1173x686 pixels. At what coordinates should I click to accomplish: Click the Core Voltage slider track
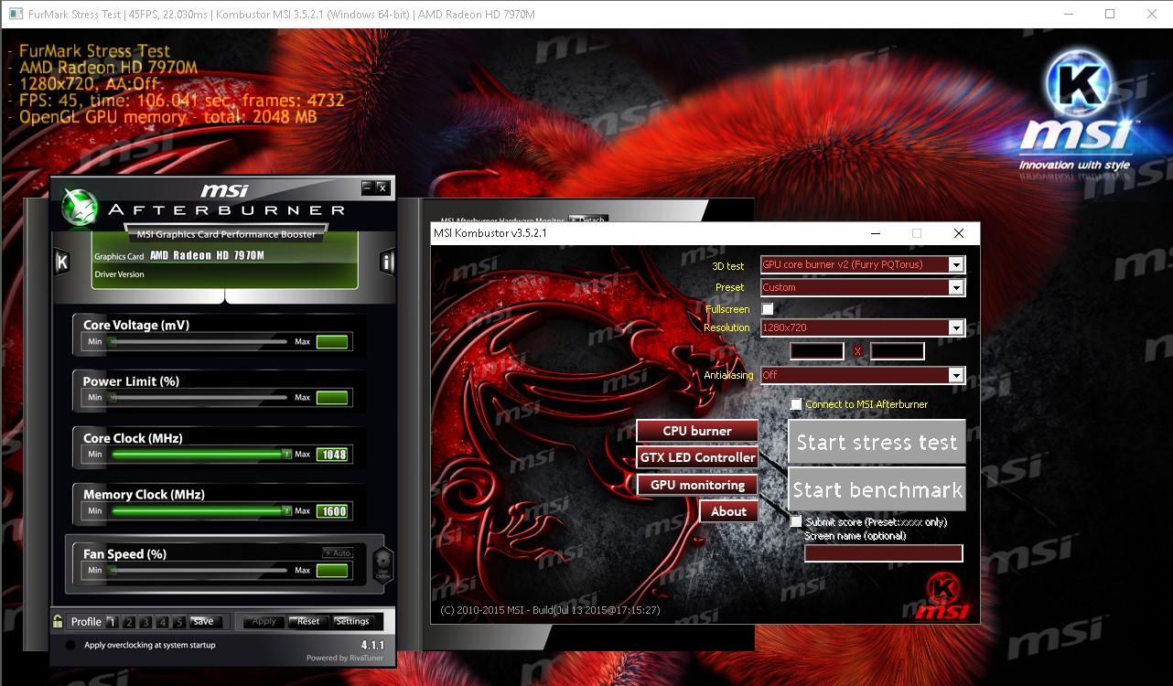tap(199, 341)
